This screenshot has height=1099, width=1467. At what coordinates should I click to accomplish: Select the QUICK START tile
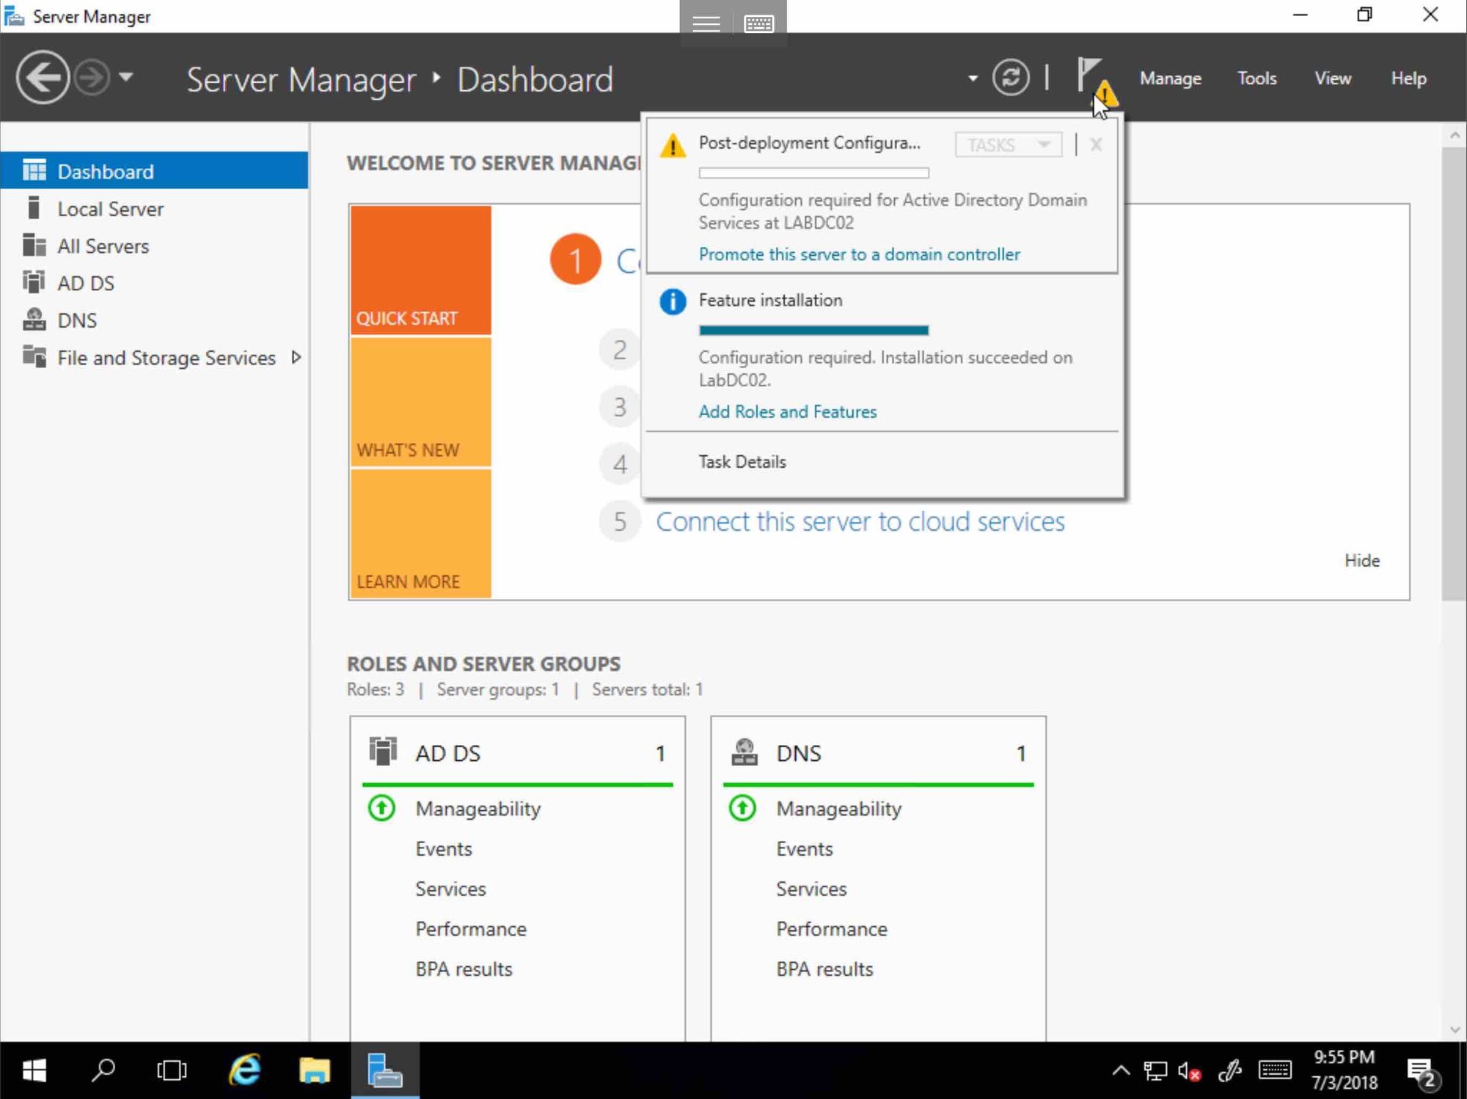click(x=420, y=270)
